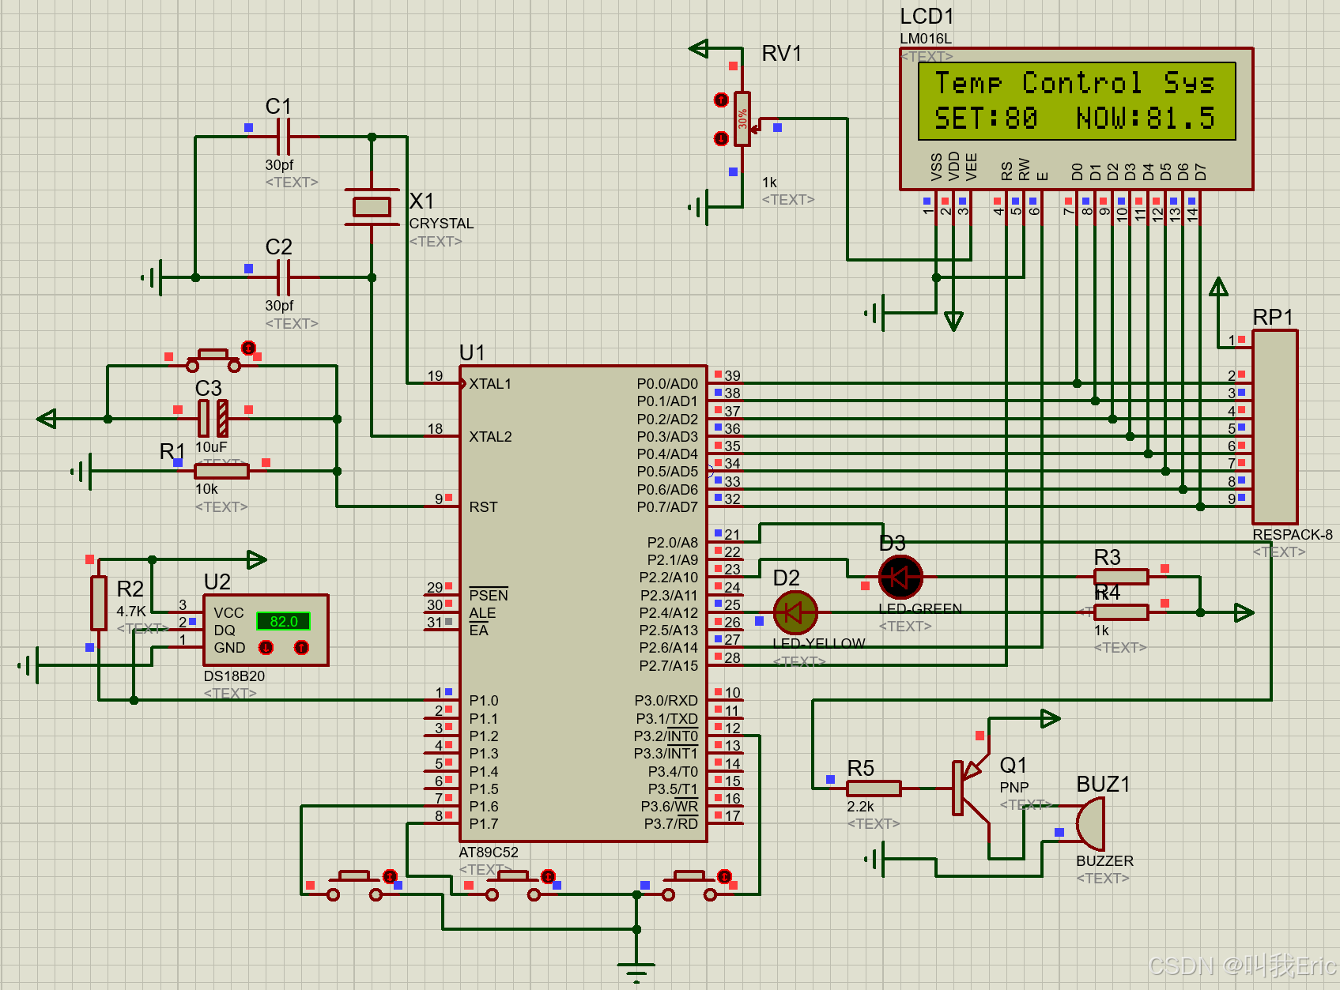The image size is (1340, 990).
Task: Select the C1 30pf capacitor symbol
Action: [284, 137]
